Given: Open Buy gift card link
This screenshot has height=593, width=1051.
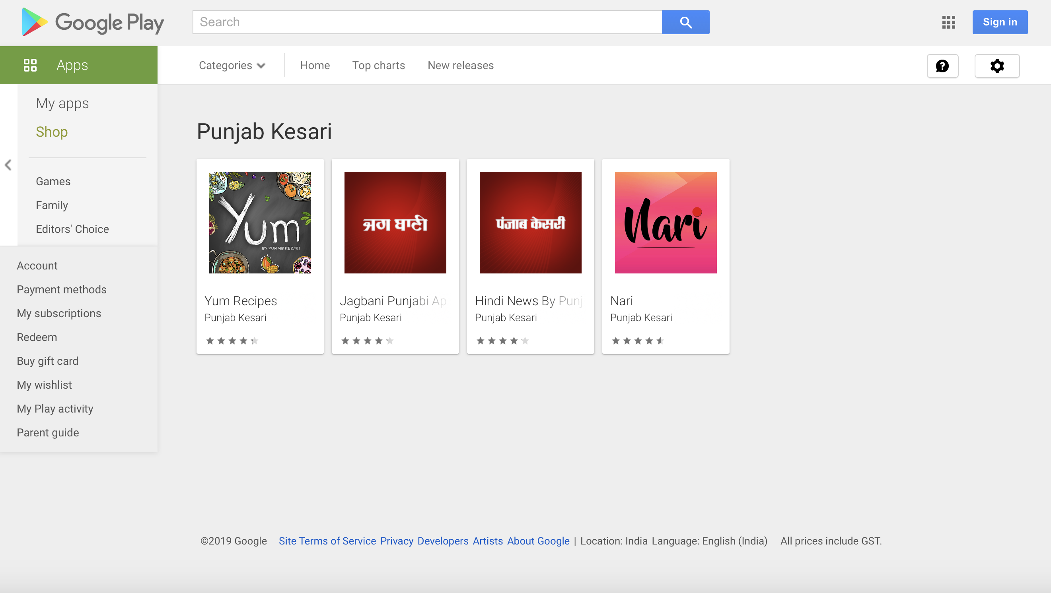Looking at the screenshot, I should (x=47, y=361).
